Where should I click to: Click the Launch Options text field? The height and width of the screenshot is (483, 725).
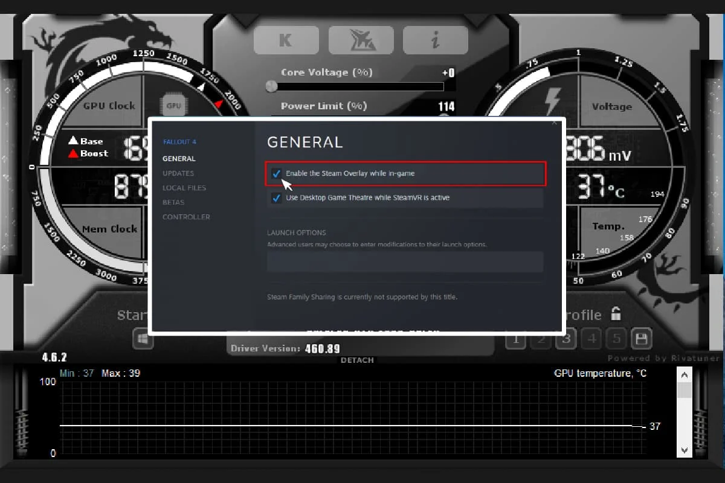[405, 261]
